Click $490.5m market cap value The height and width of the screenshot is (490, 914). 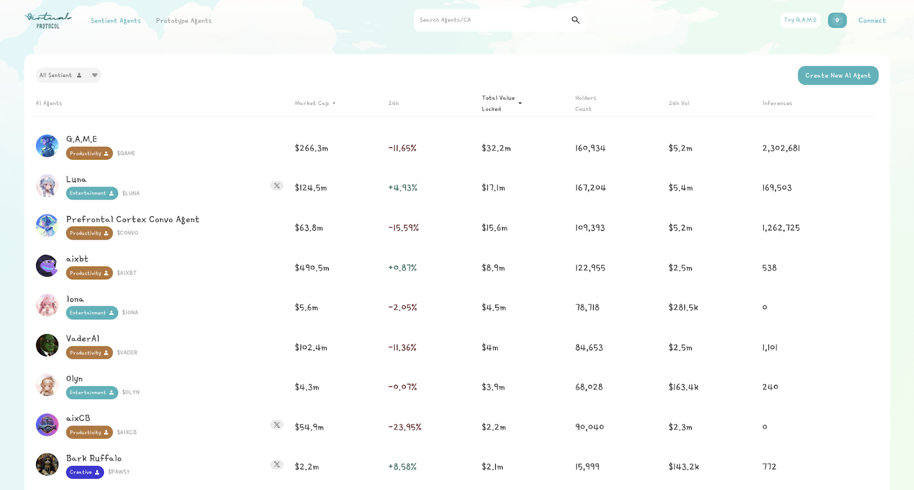coord(312,268)
